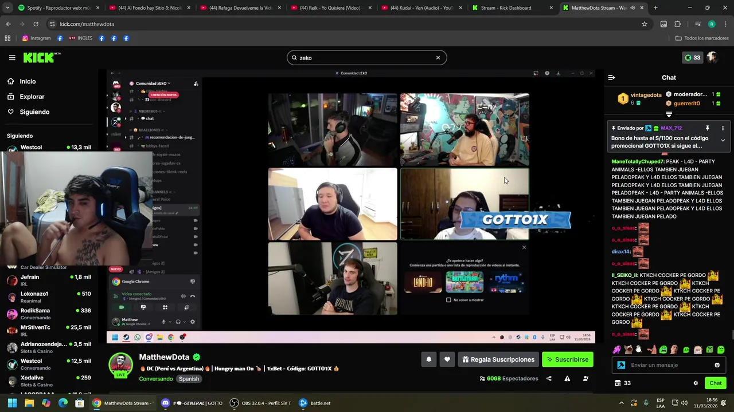Select the Patrick star emote
Viewport: 734px width, 412px height.
pyautogui.click(x=651, y=350)
